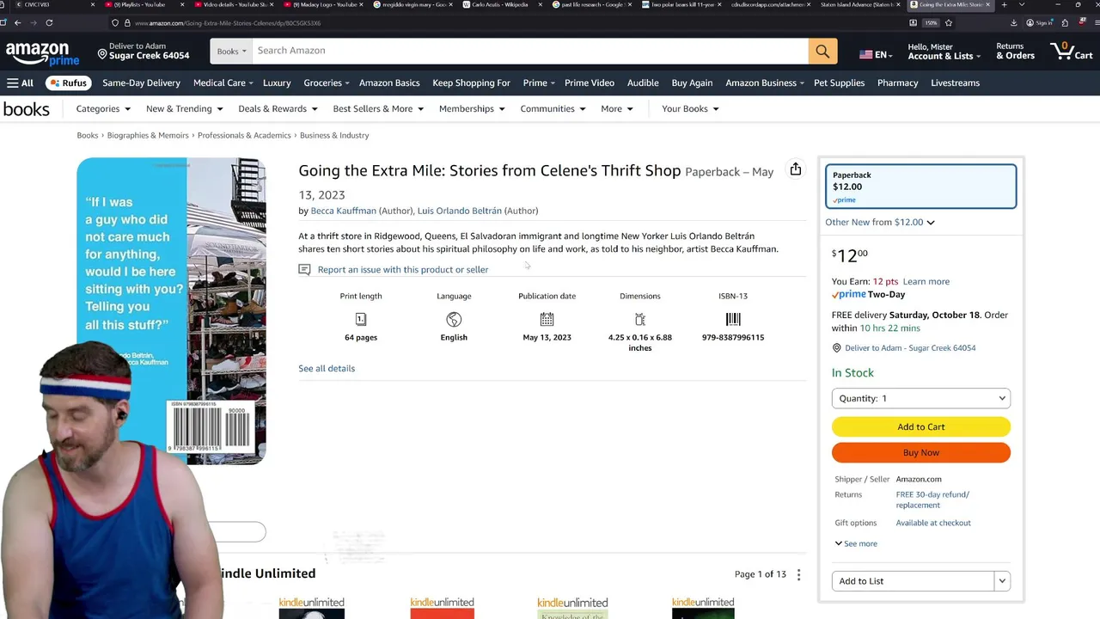Click the Dimensions ruler icon
1100x619 pixels.
(x=640, y=319)
